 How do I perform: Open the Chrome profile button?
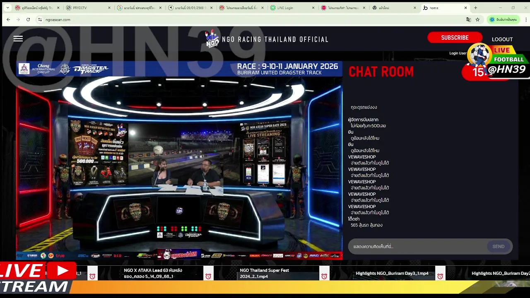coord(503,19)
